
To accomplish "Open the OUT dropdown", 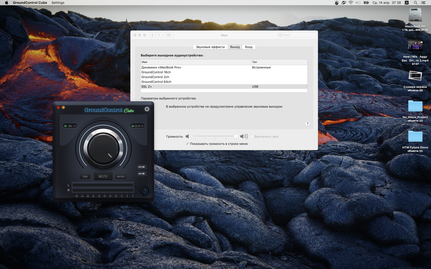I will click(138, 126).
